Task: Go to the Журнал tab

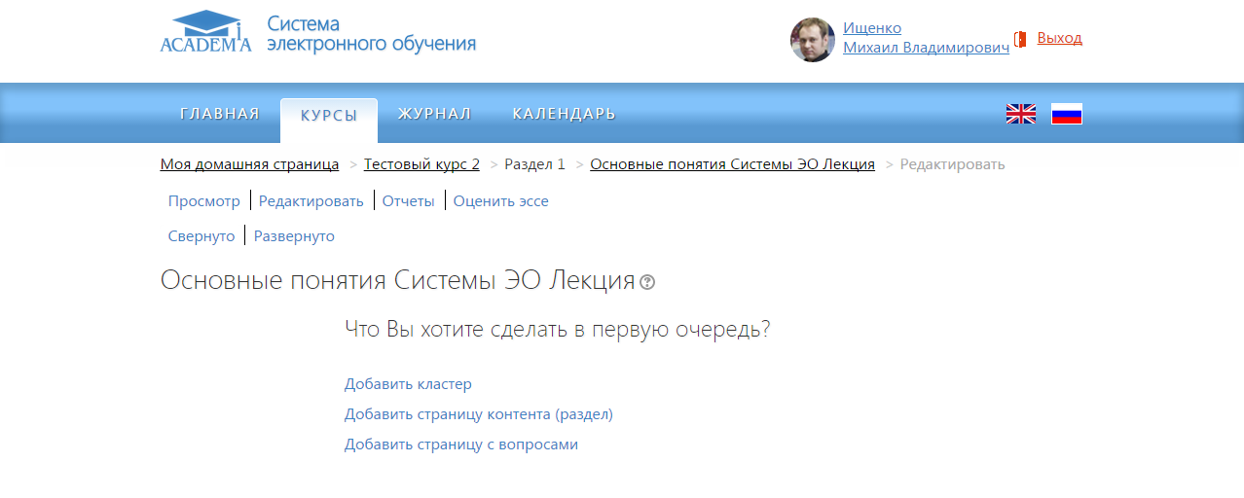Action: coord(434,114)
